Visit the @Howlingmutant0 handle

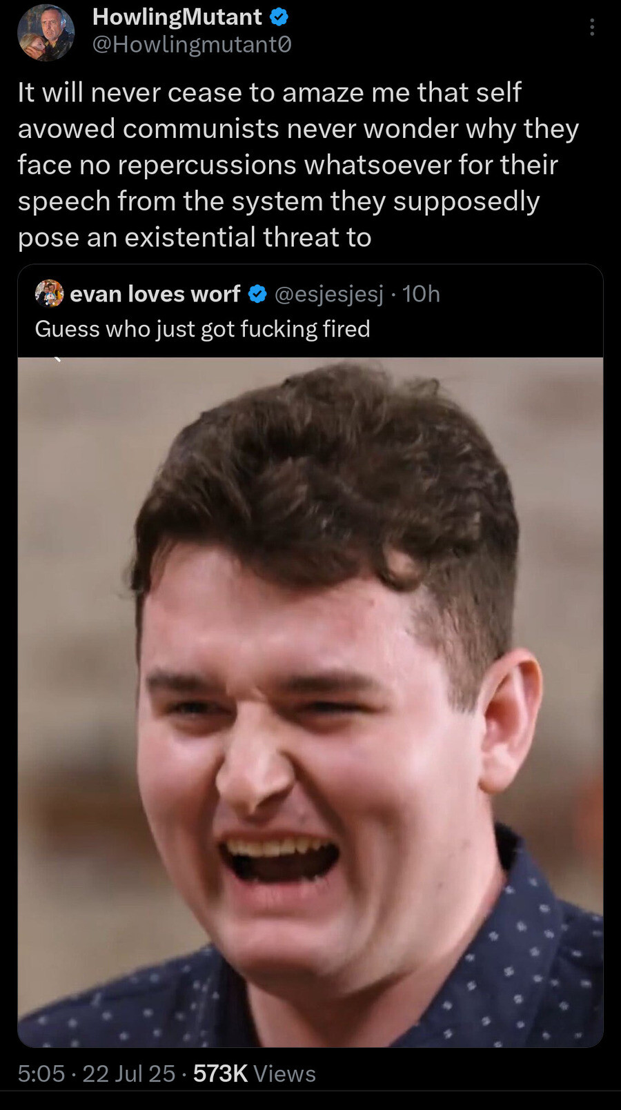pos(192,44)
